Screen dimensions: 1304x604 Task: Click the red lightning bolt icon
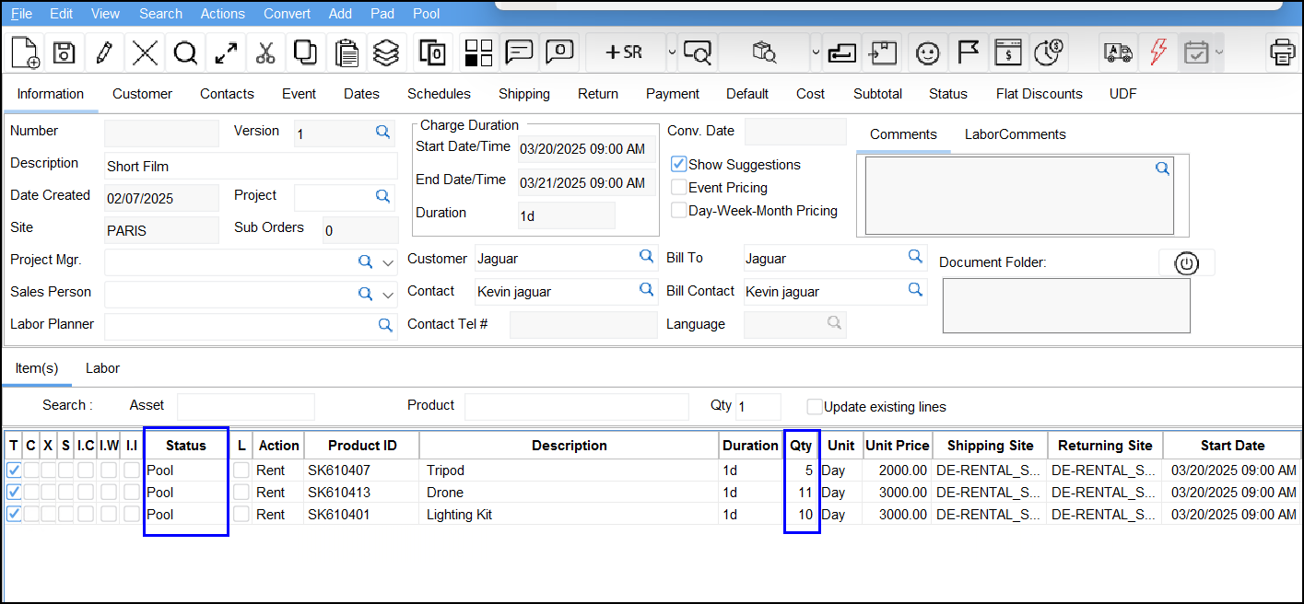coord(1157,52)
